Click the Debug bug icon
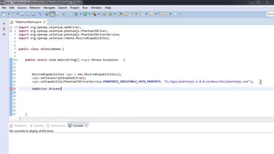 [76, 14]
